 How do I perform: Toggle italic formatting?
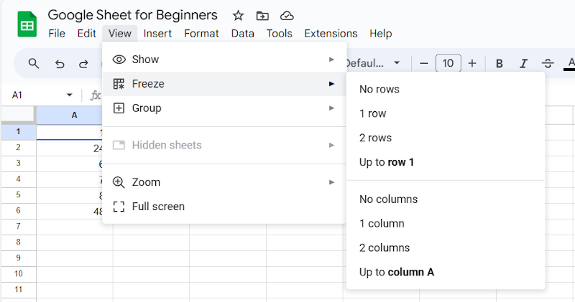523,64
